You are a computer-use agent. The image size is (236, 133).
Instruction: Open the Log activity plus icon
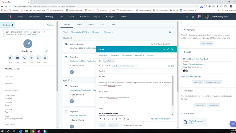pyautogui.click(x=31, y=58)
